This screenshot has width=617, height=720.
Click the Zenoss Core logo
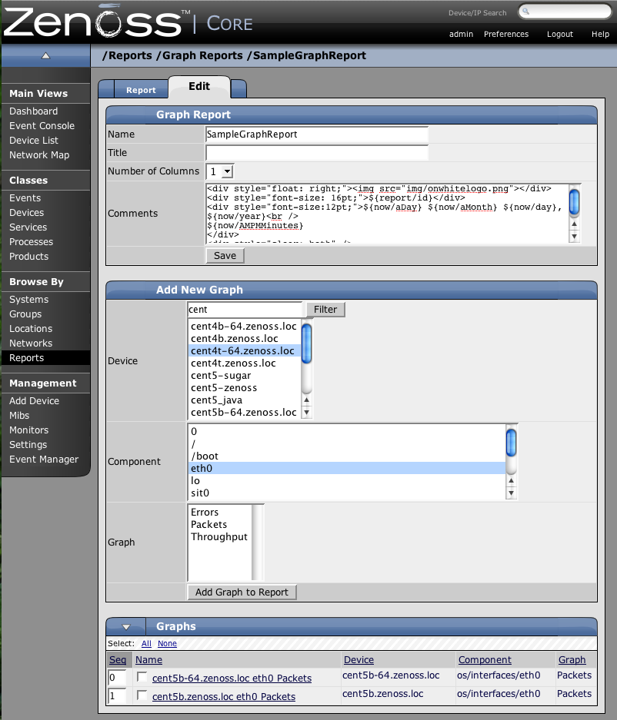(128, 21)
